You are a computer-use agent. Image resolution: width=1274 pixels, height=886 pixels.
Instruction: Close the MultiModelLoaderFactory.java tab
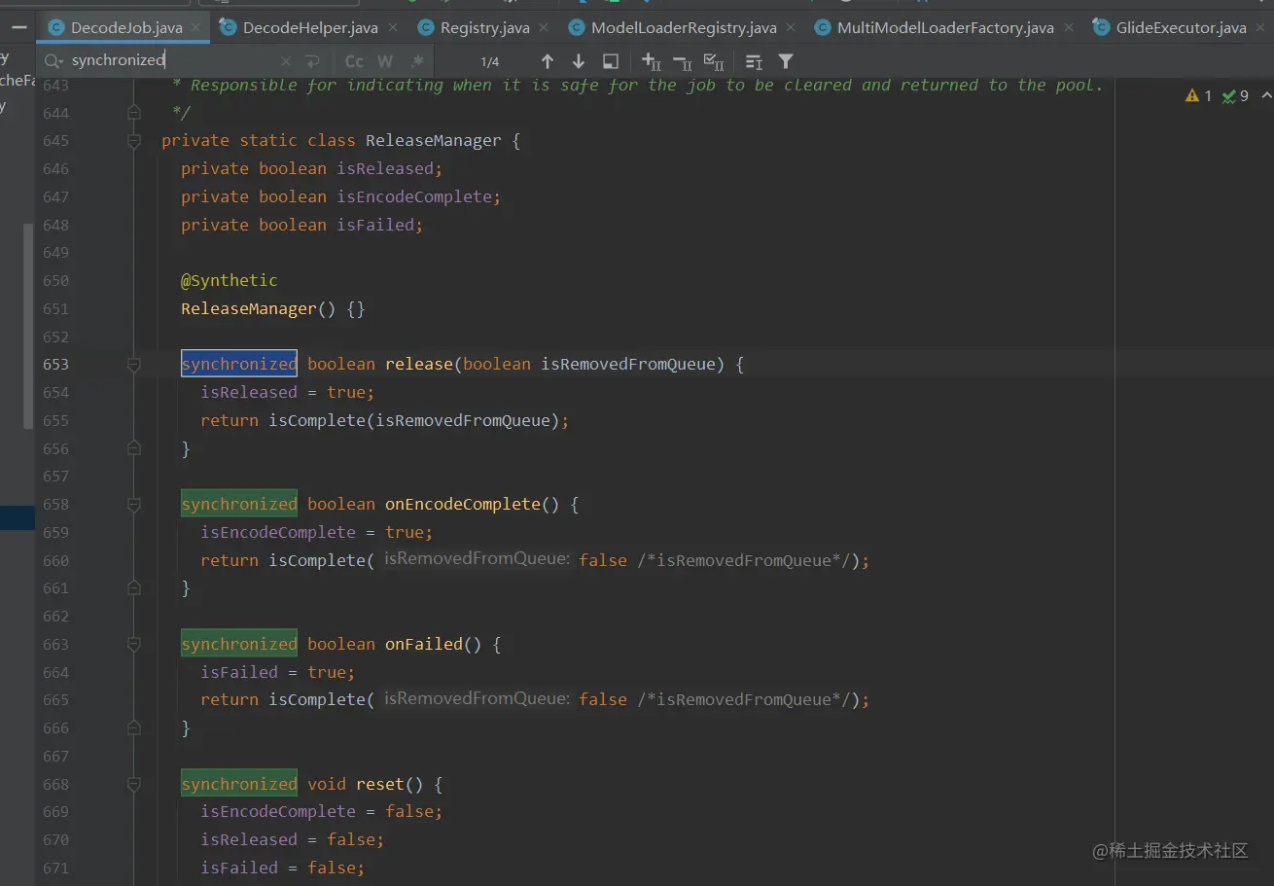point(1067,27)
